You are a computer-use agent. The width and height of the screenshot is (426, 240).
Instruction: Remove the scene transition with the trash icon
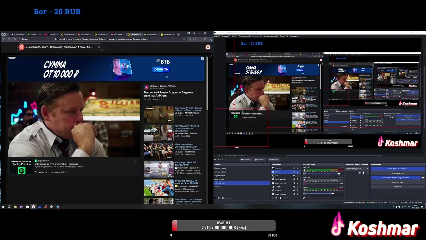[x=363, y=173]
